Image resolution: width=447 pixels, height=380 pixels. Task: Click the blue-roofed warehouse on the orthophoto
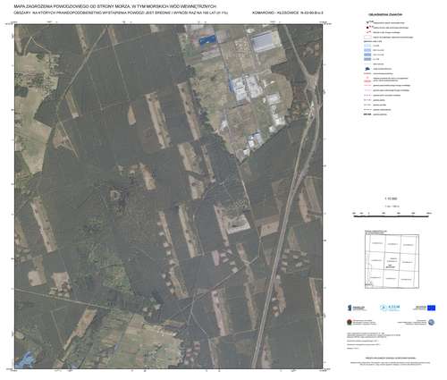pos(207,40)
